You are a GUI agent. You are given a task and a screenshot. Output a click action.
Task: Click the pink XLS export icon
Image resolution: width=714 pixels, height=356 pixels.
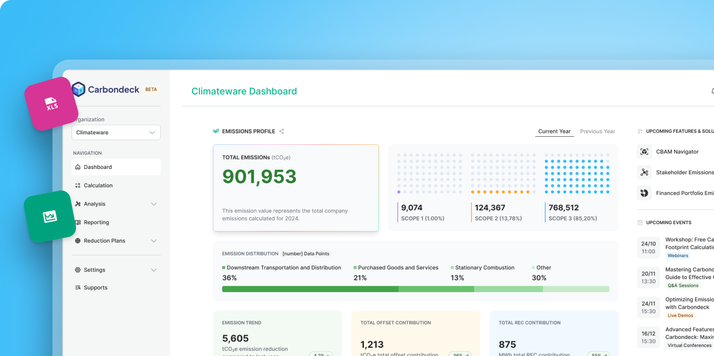coord(51,104)
